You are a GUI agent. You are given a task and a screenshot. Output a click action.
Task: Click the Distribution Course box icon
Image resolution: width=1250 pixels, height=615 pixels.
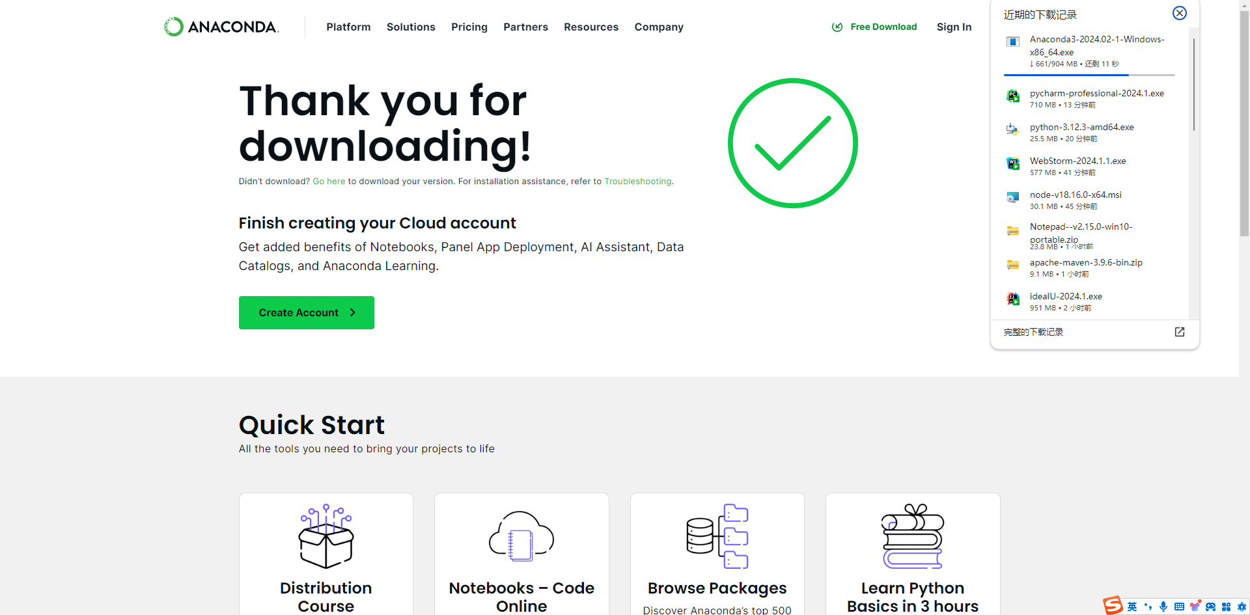(326, 536)
